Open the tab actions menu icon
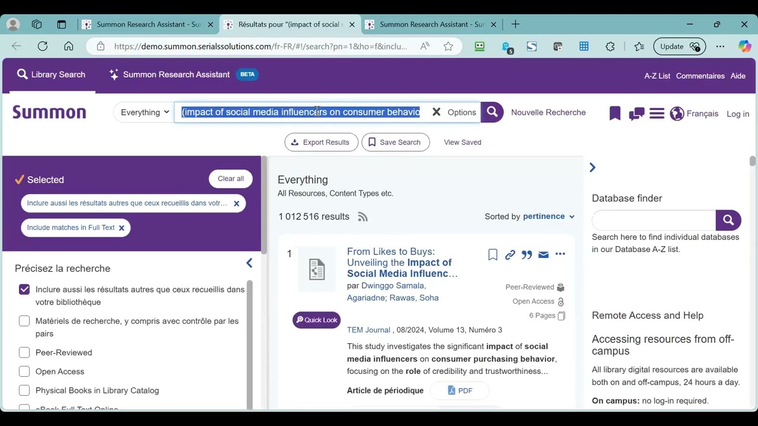Screen dimensions: 758x426 tap(62, 24)
